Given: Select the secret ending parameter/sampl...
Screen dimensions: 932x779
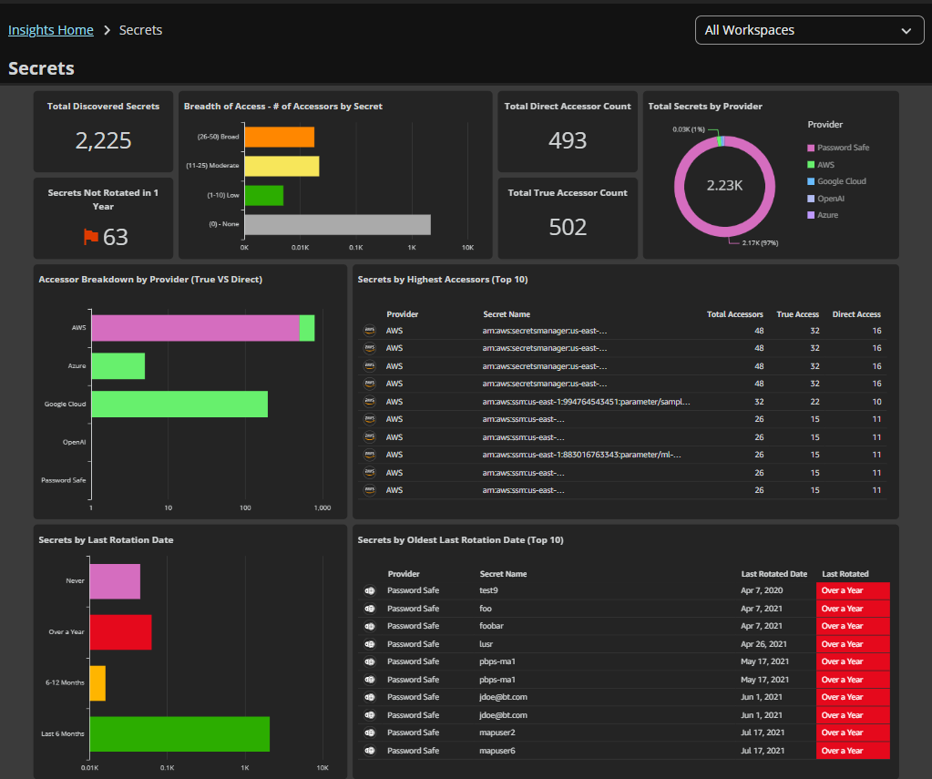Looking at the screenshot, I should (x=586, y=402).
